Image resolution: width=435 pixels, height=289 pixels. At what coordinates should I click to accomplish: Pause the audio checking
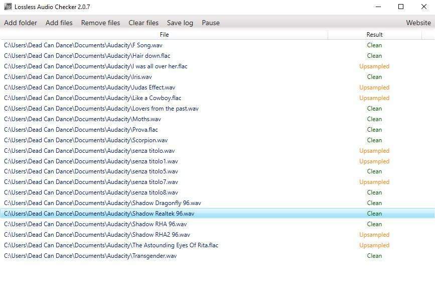point(211,23)
